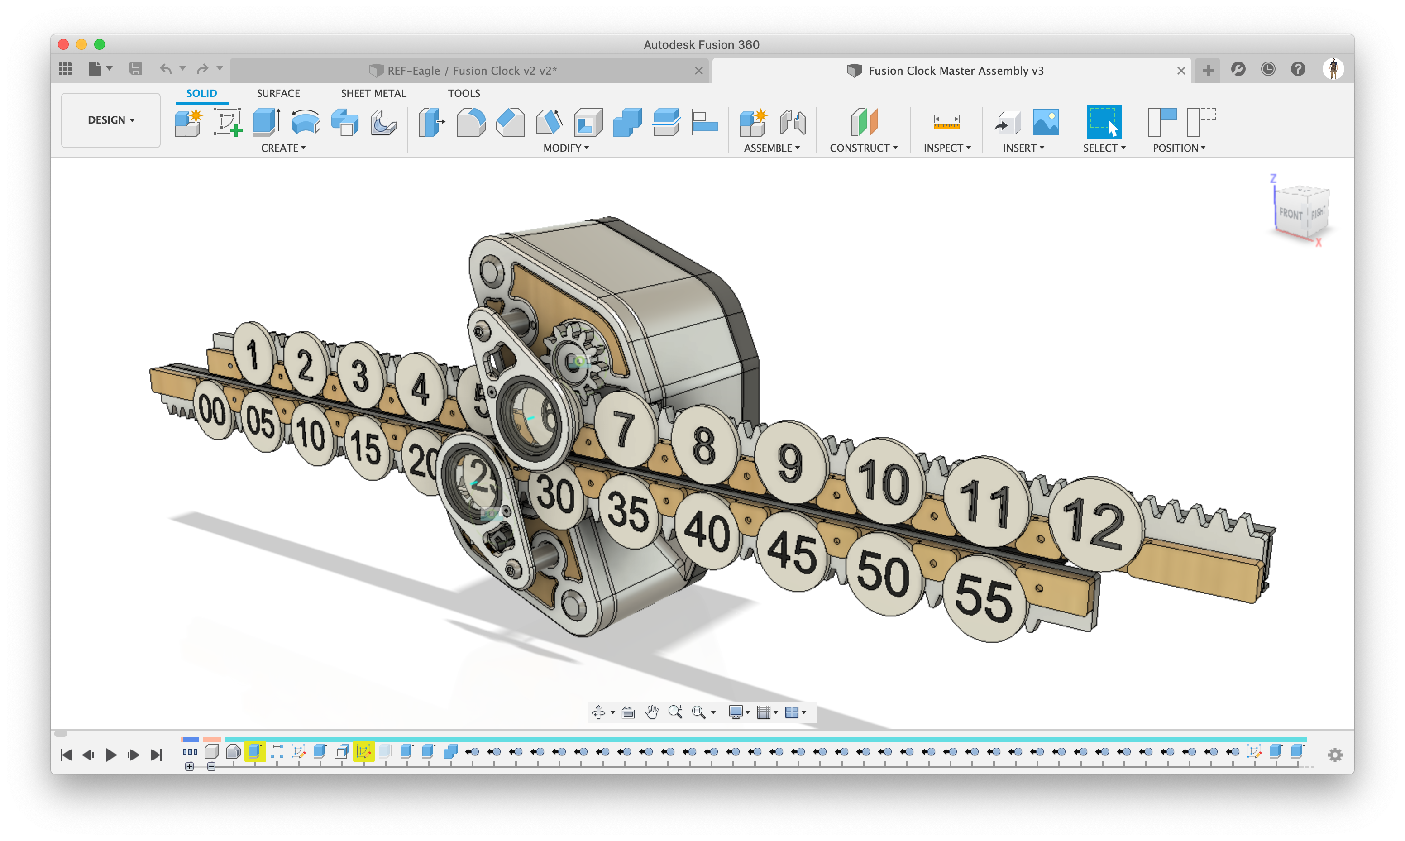This screenshot has height=841, width=1405.
Task: Switch to the SURFACE tab
Action: 278,93
